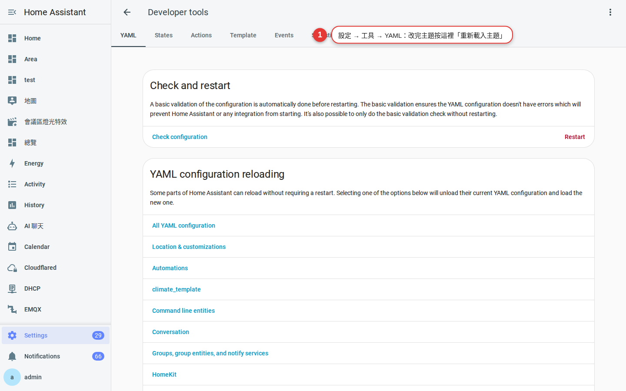
Task: Click the DHCP network icon
Action: 12,288
